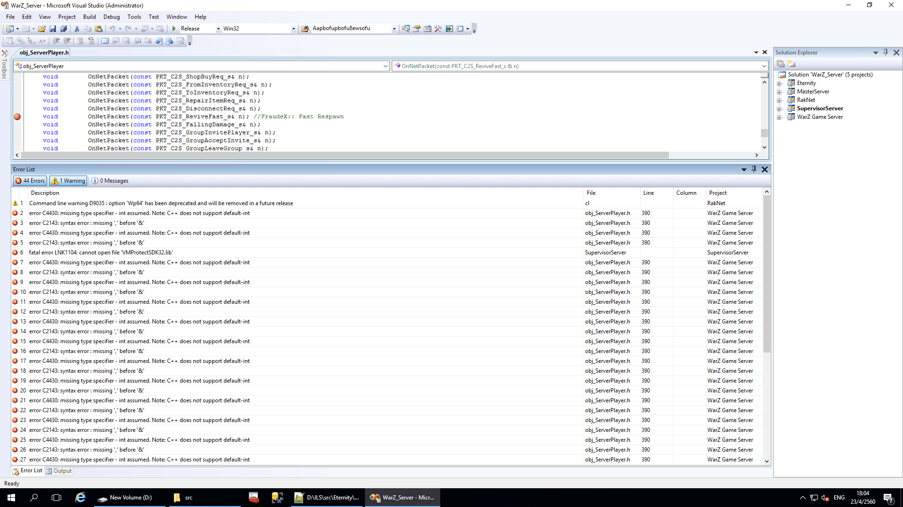Screen dimensions: 903x507
Task: Click the Build menu in menu bar
Action: tap(89, 17)
